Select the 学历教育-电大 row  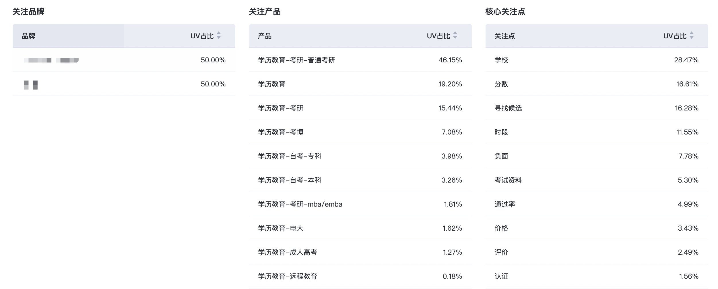(x=281, y=228)
